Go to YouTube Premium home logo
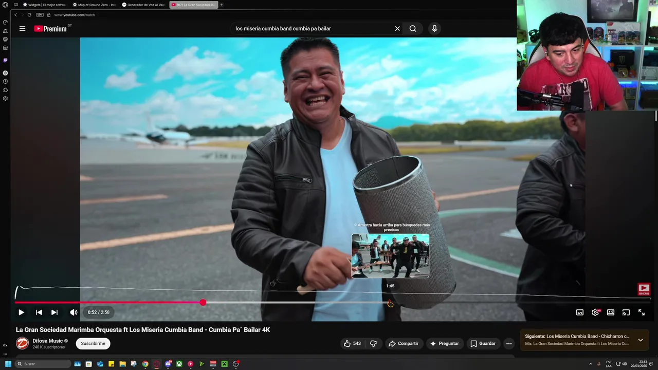This screenshot has width=658, height=370. tap(50, 29)
